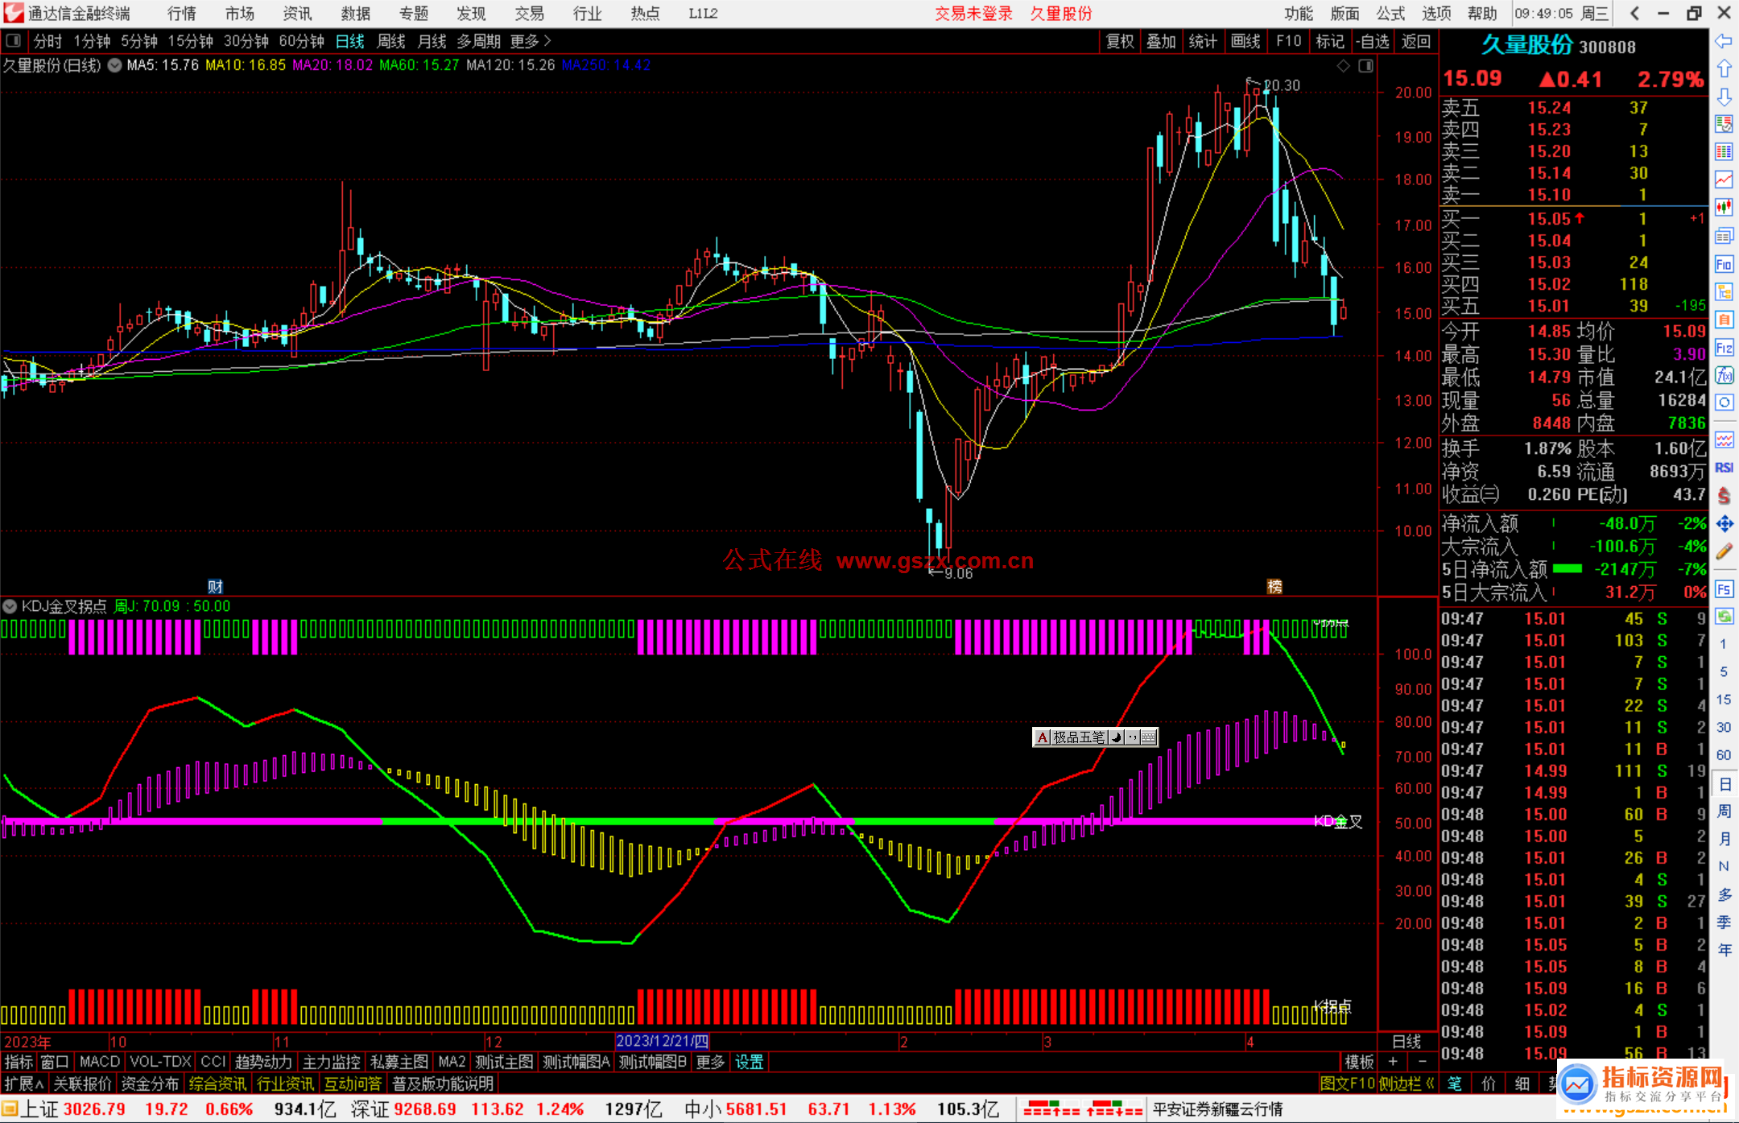Click the blue four-way move arrows icon
This screenshot has height=1123, width=1739.
[x=1724, y=524]
